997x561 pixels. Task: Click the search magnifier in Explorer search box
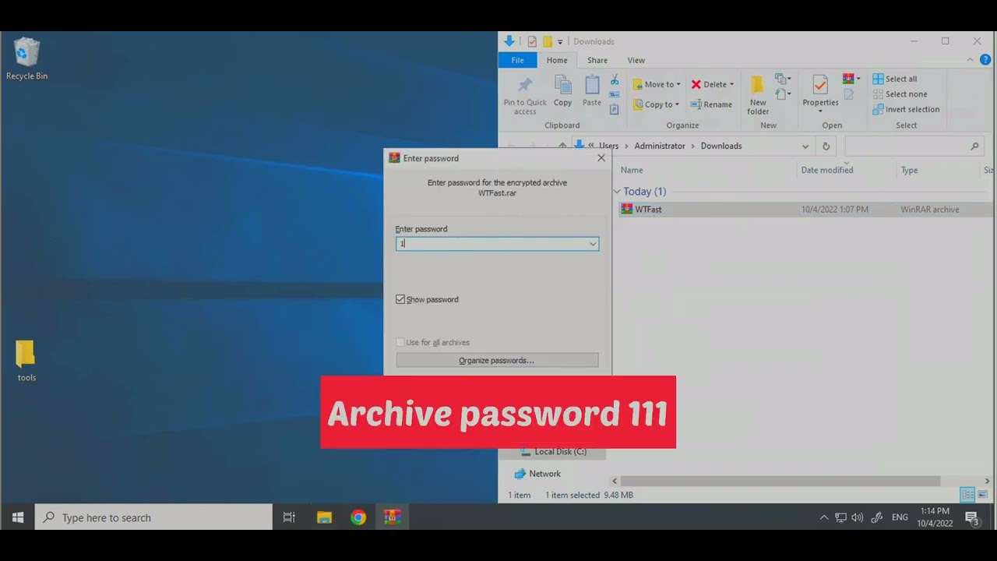click(x=974, y=146)
